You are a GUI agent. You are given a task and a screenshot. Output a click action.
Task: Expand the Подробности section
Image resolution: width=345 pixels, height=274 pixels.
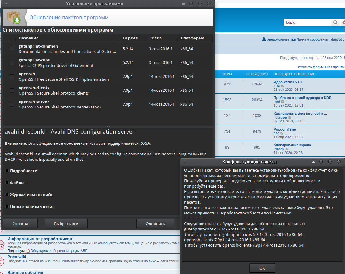7,171
